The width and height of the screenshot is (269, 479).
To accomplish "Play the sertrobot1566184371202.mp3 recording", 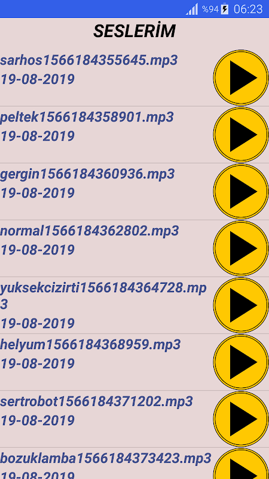I will click(x=241, y=419).
